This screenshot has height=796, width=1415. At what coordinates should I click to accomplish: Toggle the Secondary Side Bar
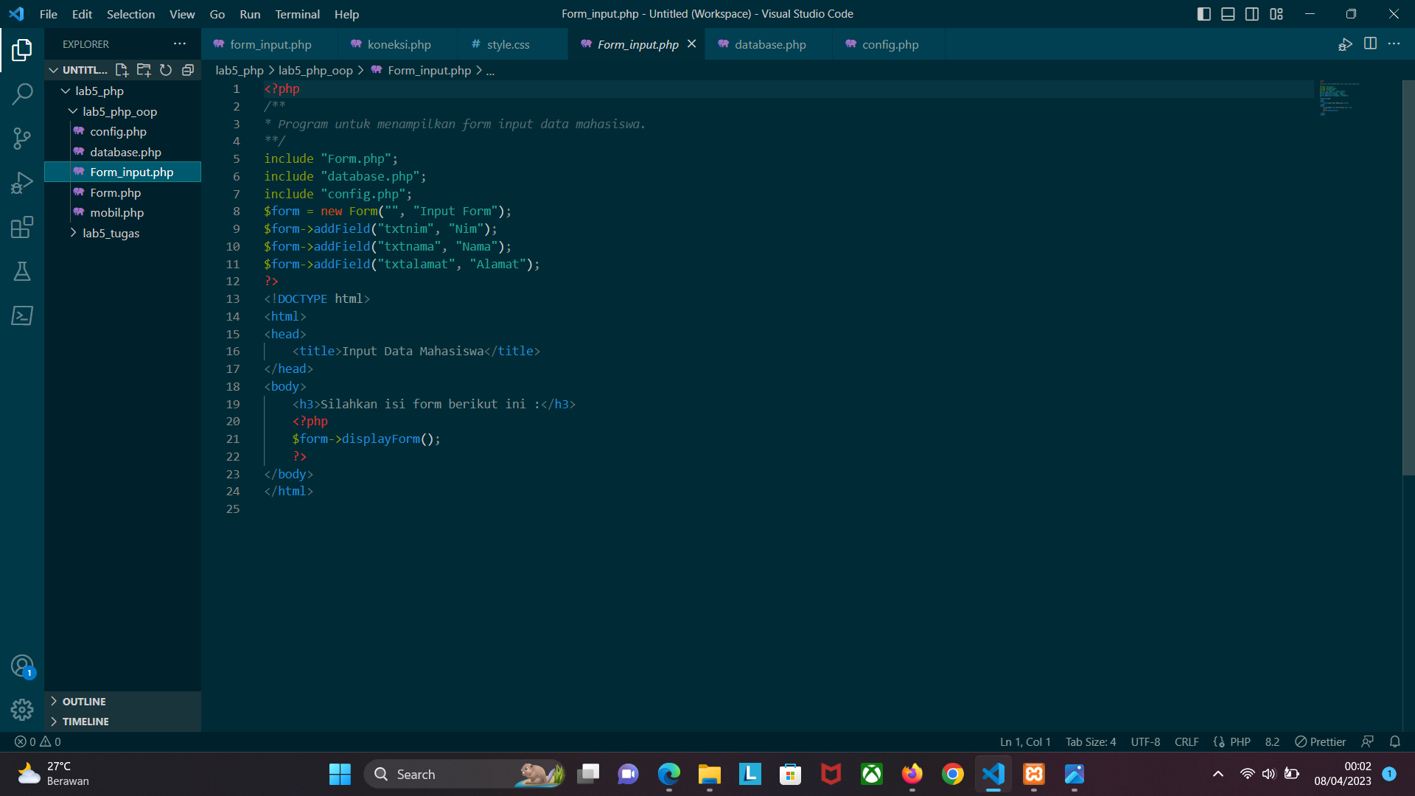(1252, 13)
